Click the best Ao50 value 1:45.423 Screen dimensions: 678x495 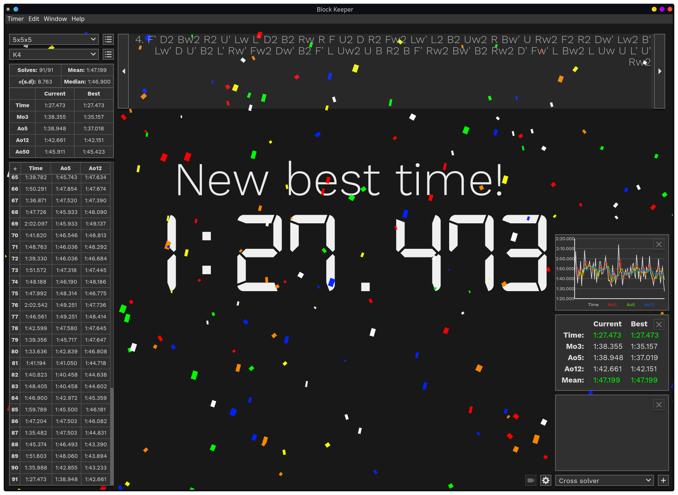pyautogui.click(x=94, y=152)
